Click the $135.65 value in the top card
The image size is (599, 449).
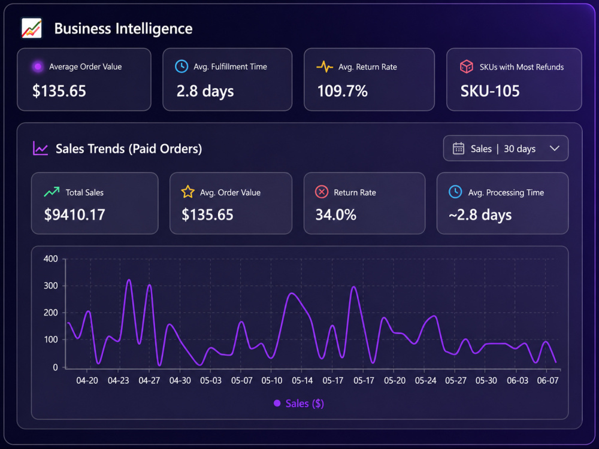[x=59, y=91]
